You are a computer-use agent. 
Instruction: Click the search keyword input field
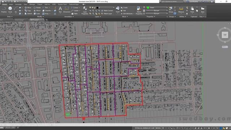pos(172,1)
